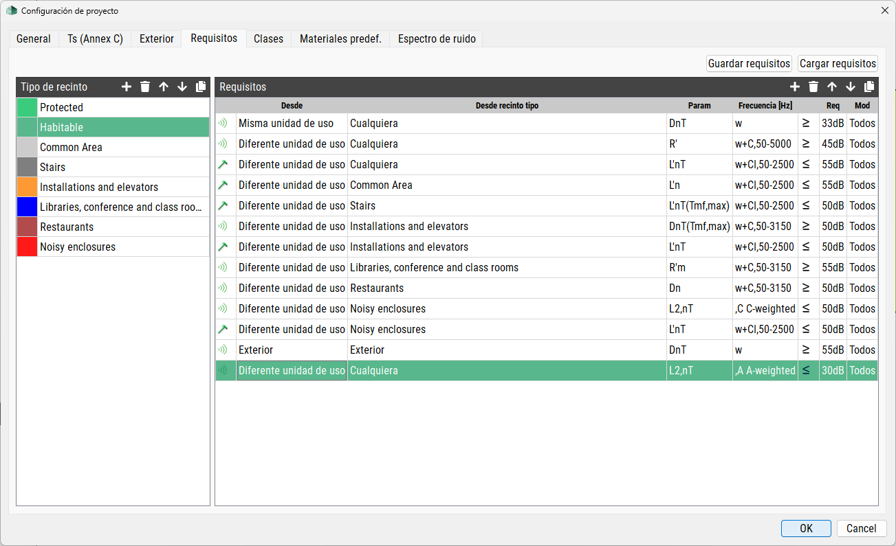Viewport: 896px width, 546px height.
Task: Click the Desde column header
Action: point(292,106)
